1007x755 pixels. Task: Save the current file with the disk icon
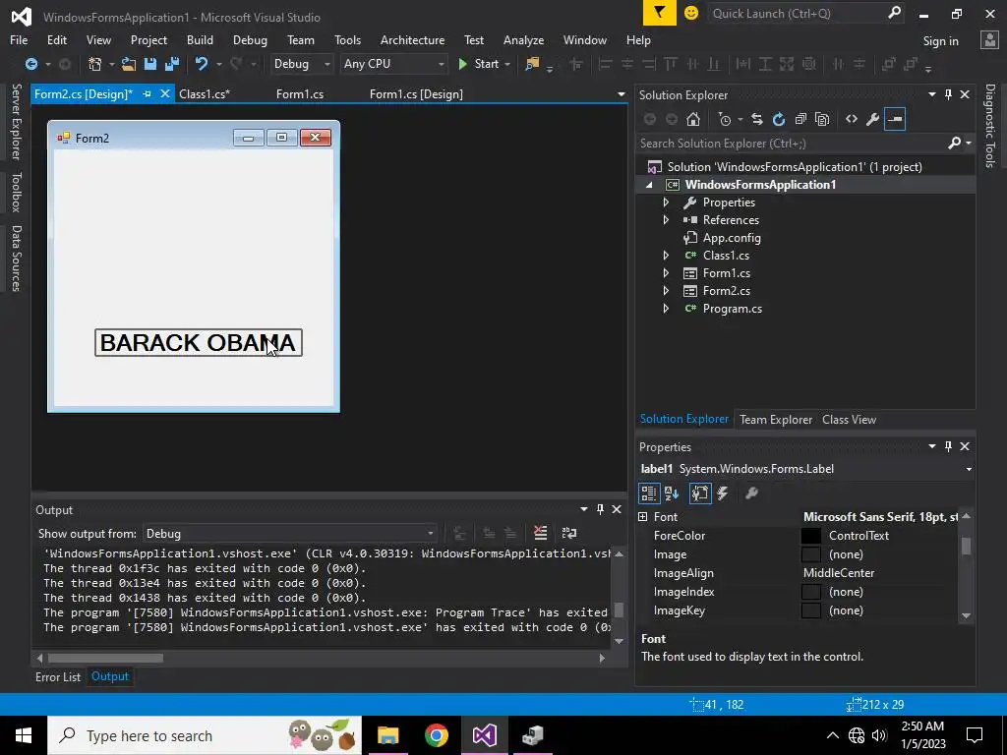(150, 64)
